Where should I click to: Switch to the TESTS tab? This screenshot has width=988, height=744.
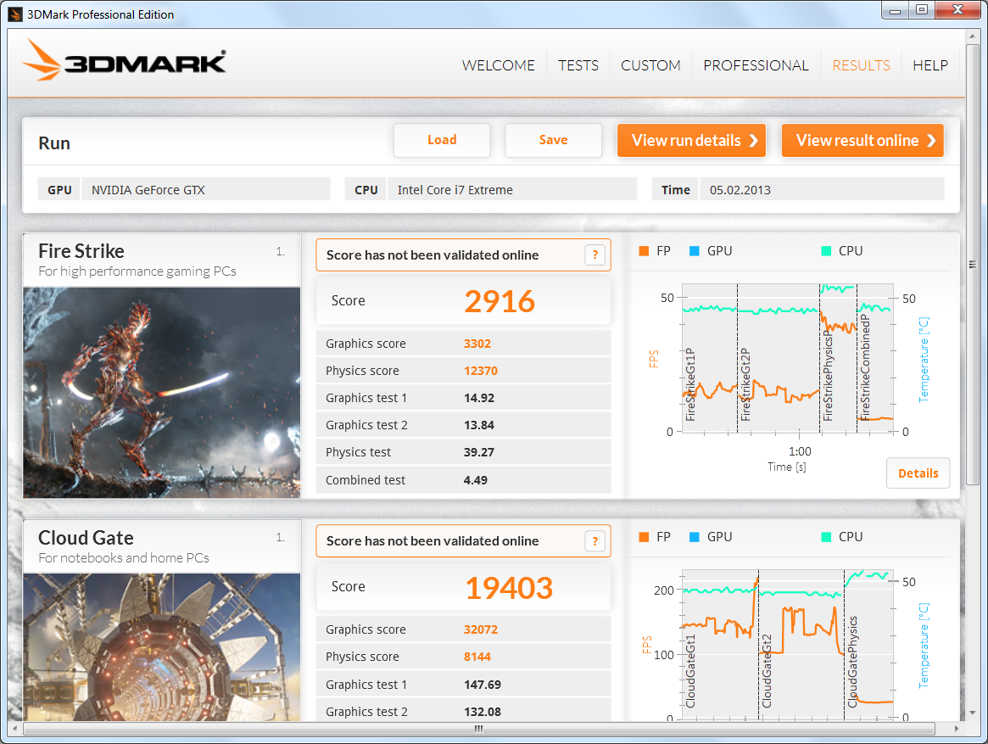(x=578, y=65)
